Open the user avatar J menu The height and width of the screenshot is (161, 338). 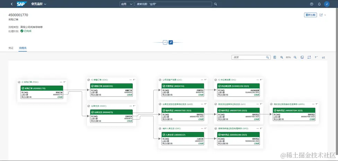pos(327,4)
